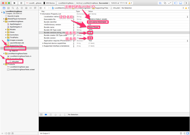Choose the iOS Device run destination

pos(49,3)
